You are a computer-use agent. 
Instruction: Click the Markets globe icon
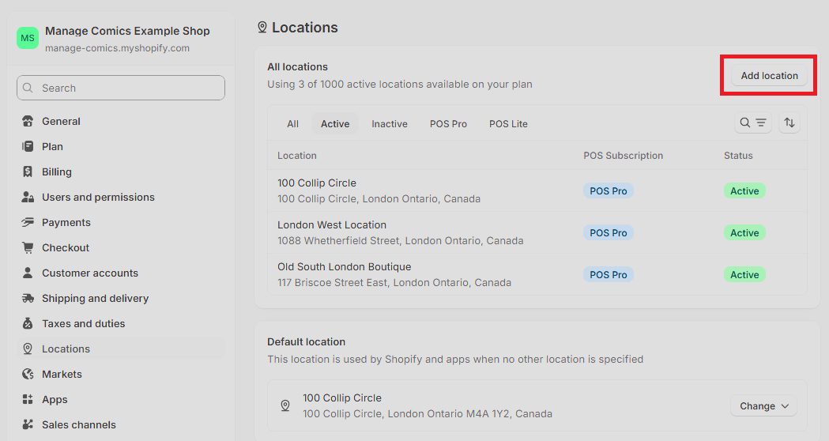tap(28, 375)
